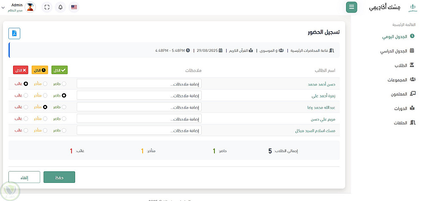The height and width of the screenshot is (201, 422).
Task: Select حاضر for مريم علي حسن
Action: click(x=64, y=118)
